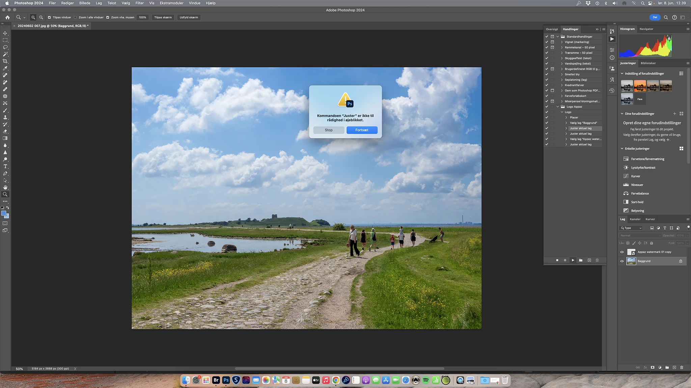691x388 pixels.
Task: Select the Lasso tool
Action: pos(5,47)
